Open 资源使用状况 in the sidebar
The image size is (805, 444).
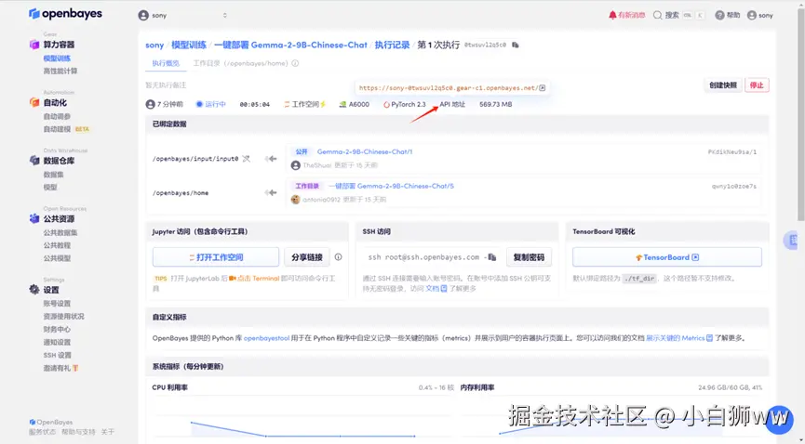click(63, 317)
